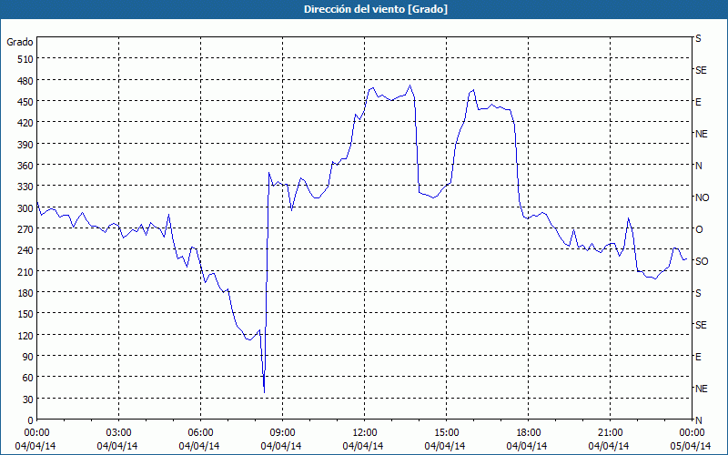Click the 06:00 time axis label
The height and width of the screenshot is (455, 728).
pyautogui.click(x=200, y=433)
